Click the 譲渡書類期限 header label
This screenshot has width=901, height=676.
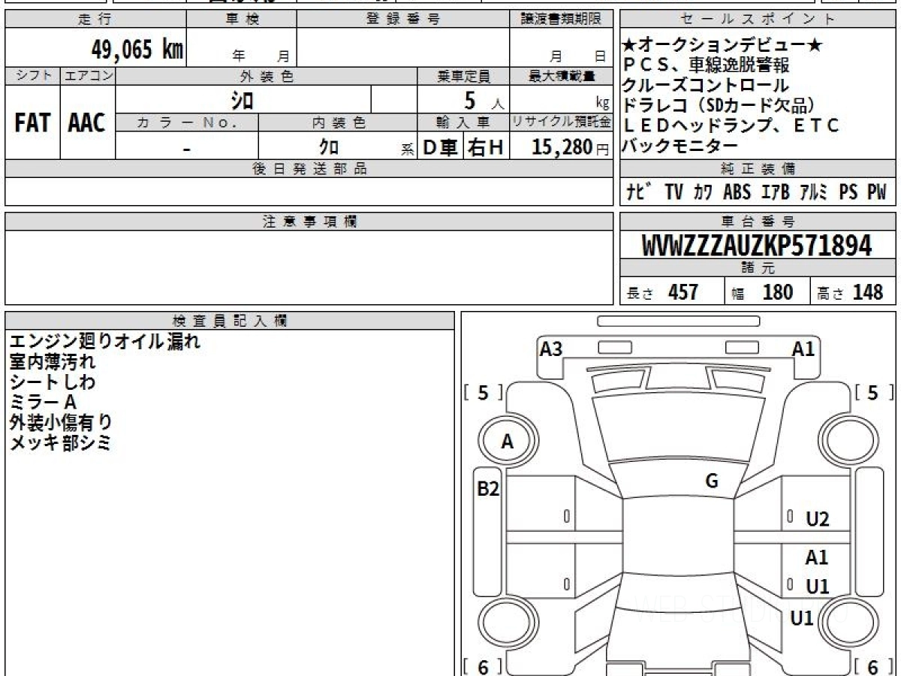tap(561, 20)
